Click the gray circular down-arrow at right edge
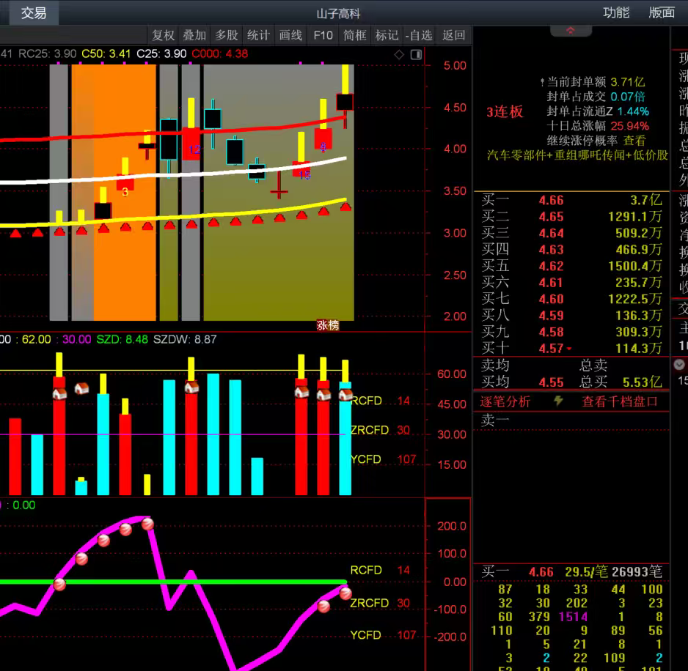Screen dimensions: 688x671 (678, 364)
